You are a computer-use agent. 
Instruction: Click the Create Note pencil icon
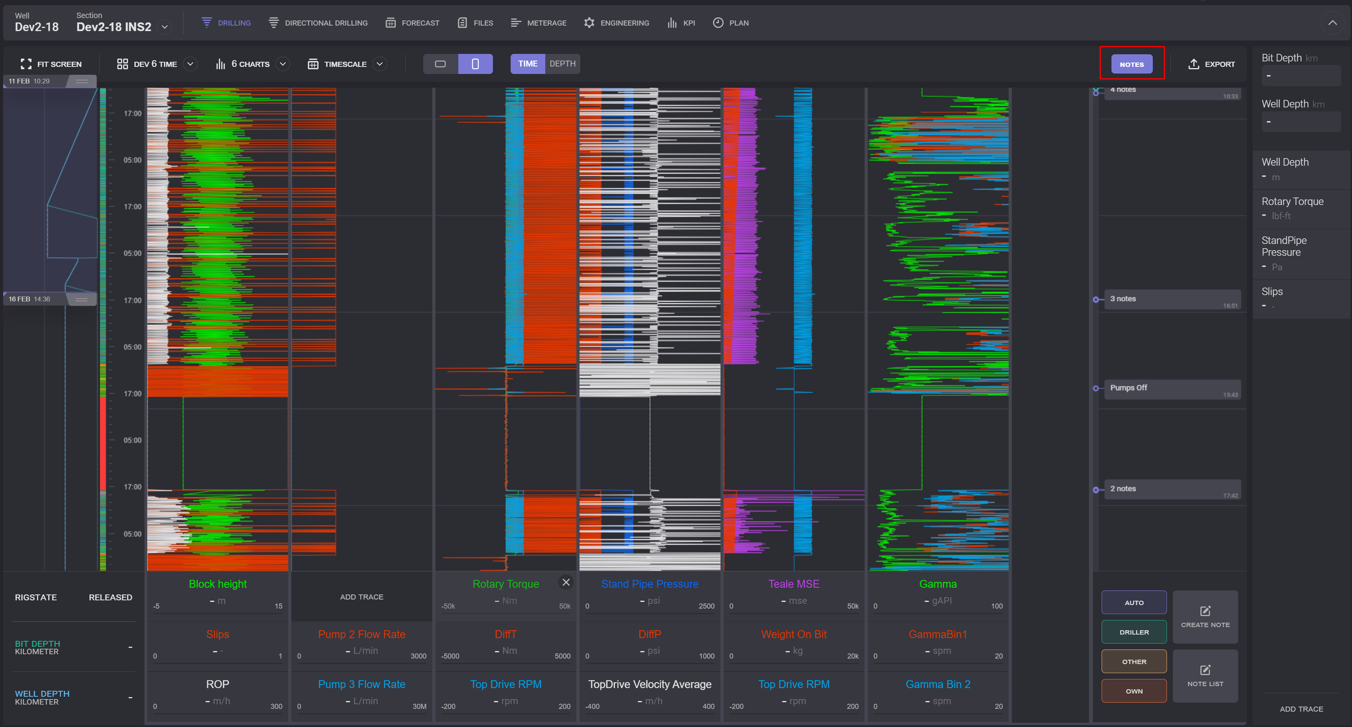tap(1205, 611)
